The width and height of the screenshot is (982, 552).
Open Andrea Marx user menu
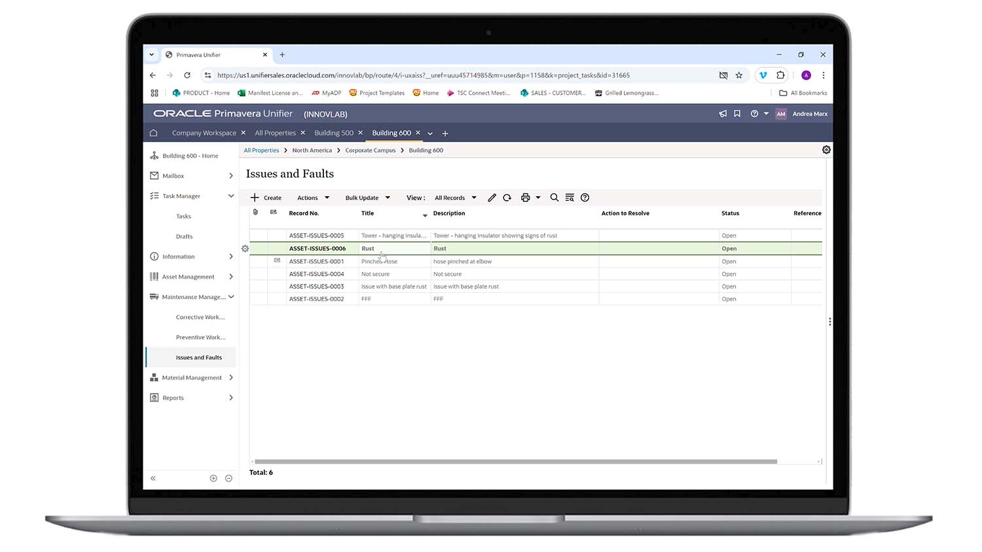pyautogui.click(x=810, y=114)
